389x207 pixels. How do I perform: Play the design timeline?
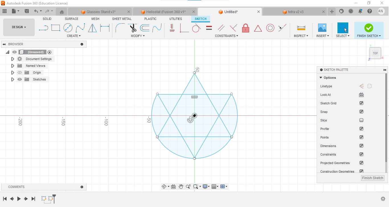(19, 199)
